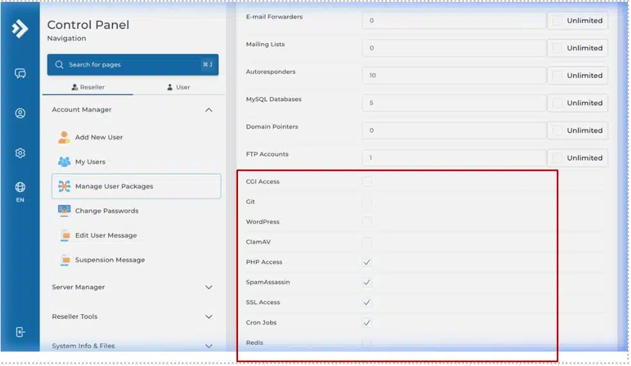The width and height of the screenshot is (631, 366).
Task: Click the Domain Pointers value field
Action: point(454,131)
